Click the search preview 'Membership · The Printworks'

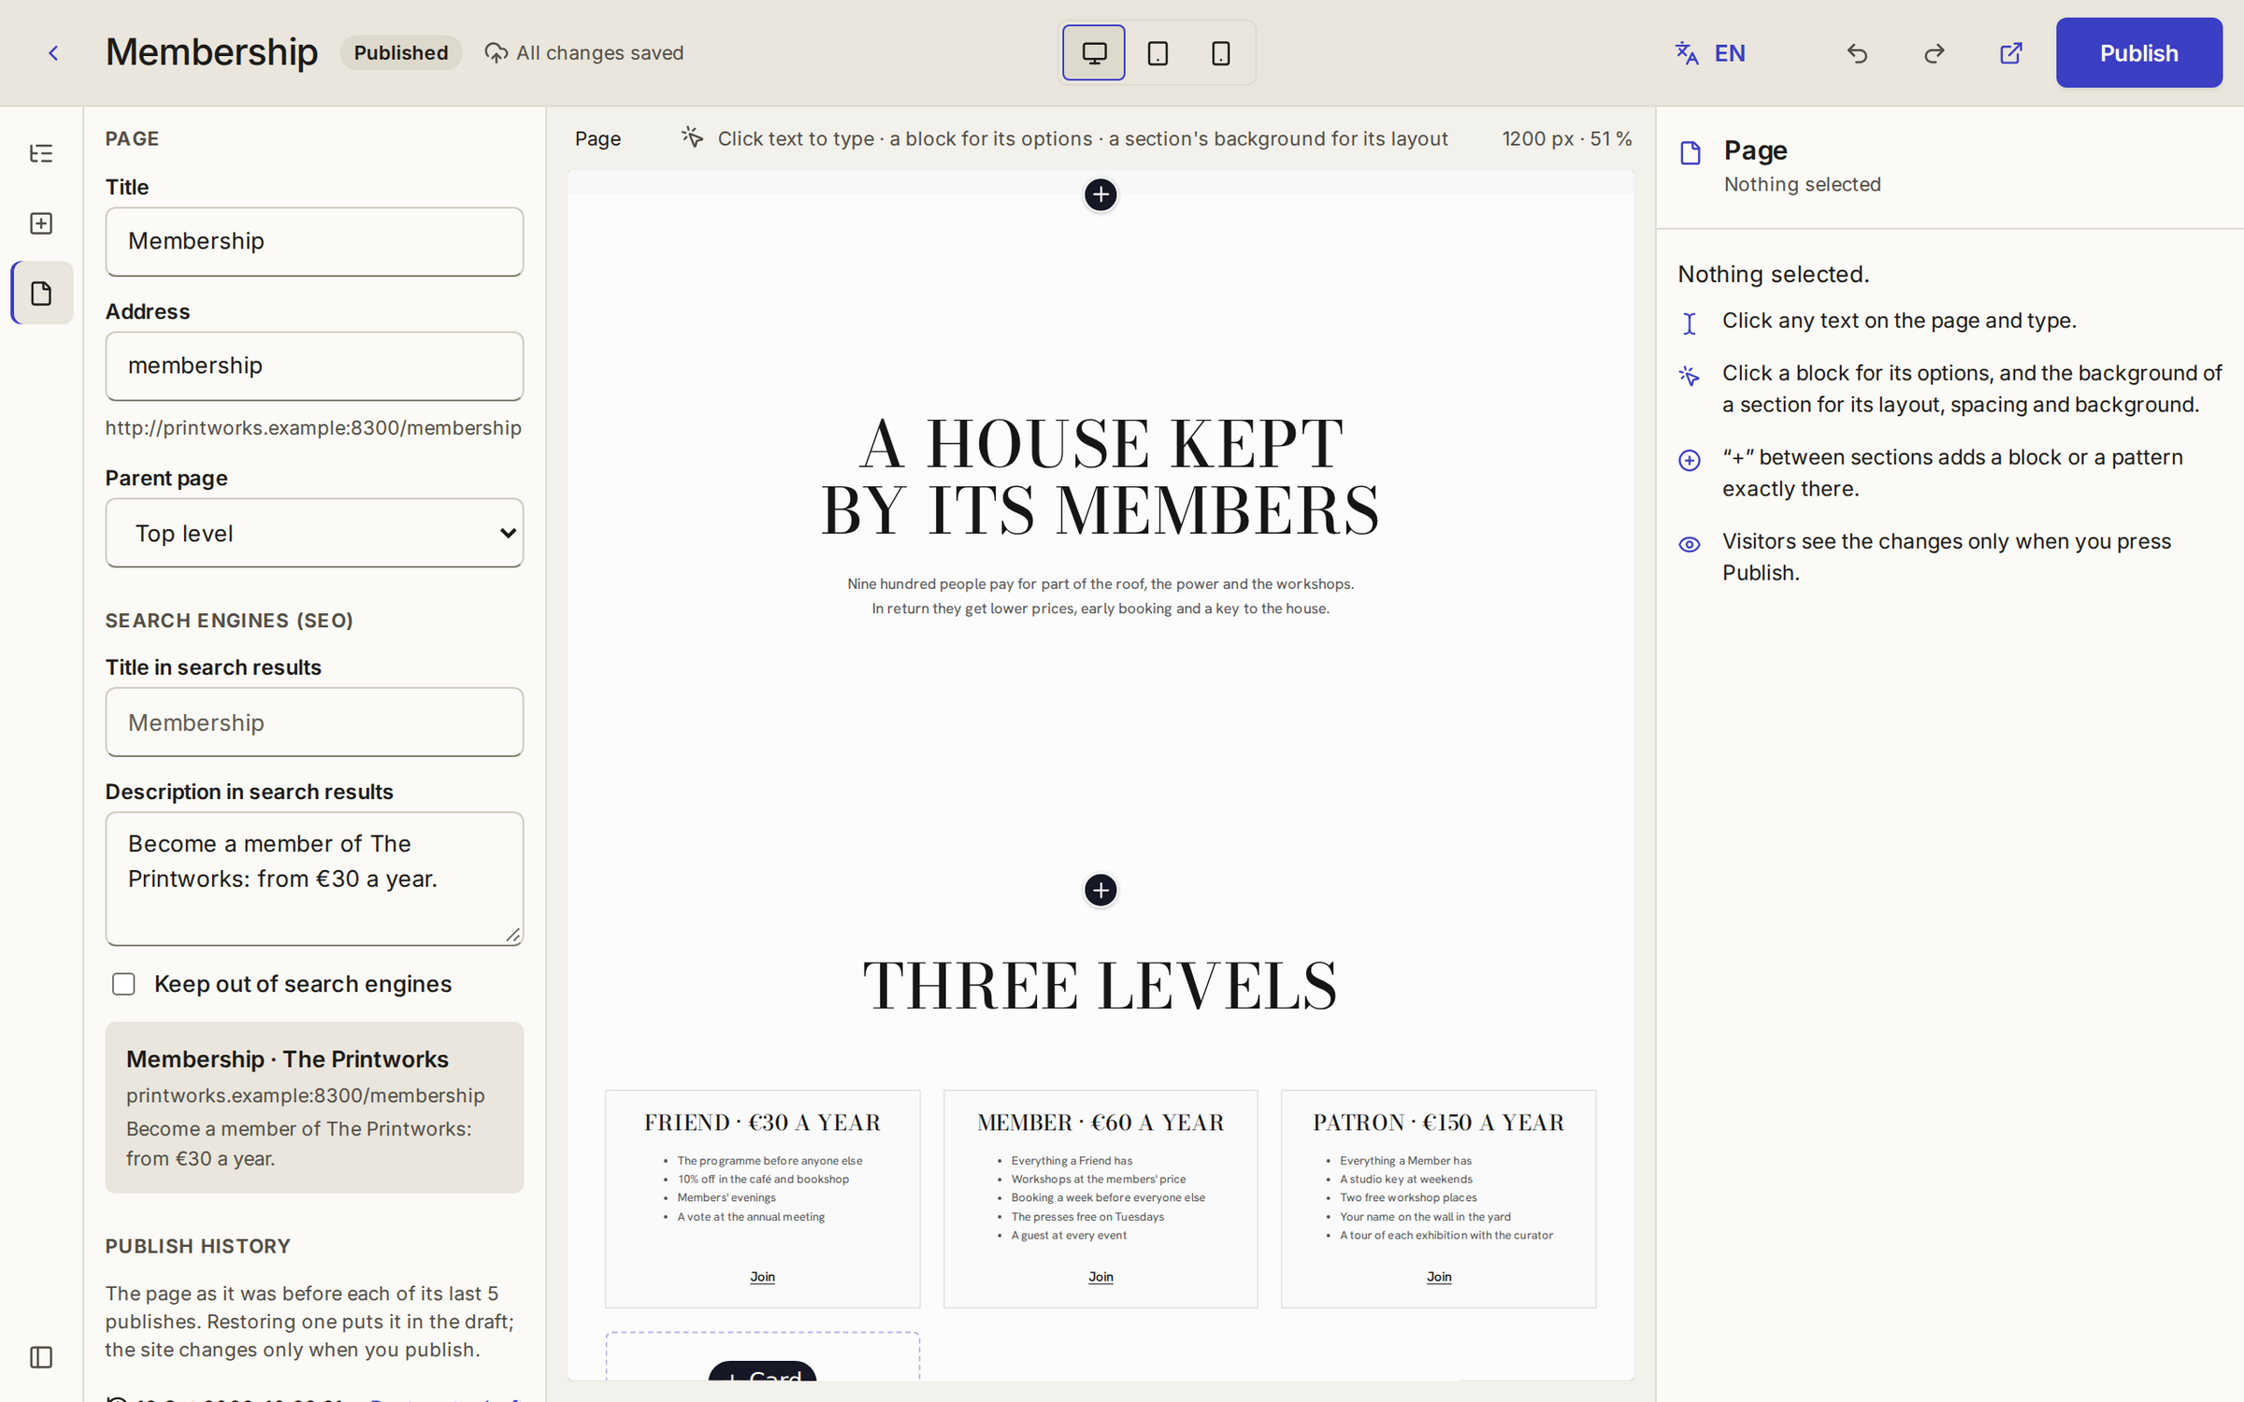pyautogui.click(x=287, y=1059)
